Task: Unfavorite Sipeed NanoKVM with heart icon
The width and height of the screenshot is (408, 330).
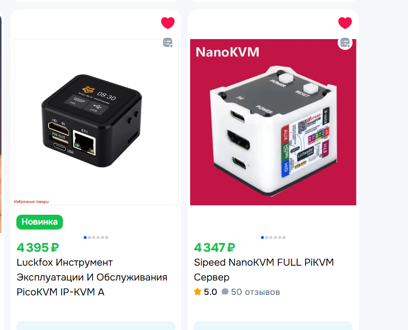Action: (345, 23)
